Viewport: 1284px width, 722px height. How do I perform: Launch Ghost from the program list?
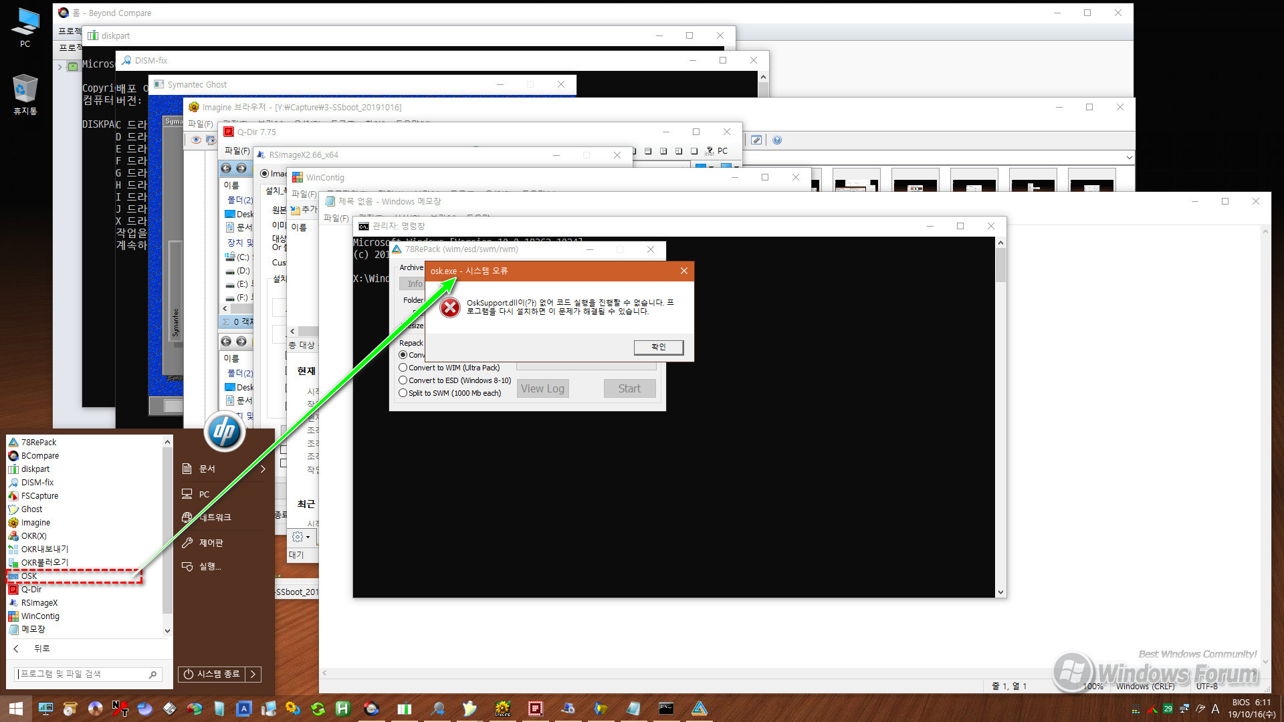pyautogui.click(x=31, y=509)
